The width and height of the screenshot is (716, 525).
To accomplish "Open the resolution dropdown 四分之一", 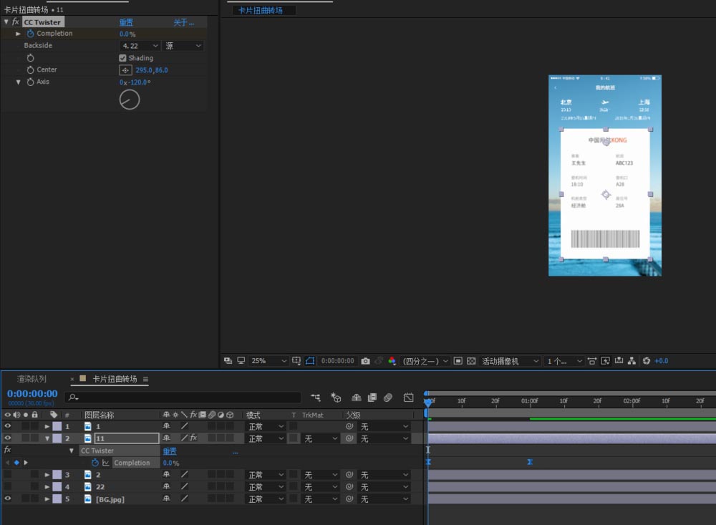I will [425, 362].
